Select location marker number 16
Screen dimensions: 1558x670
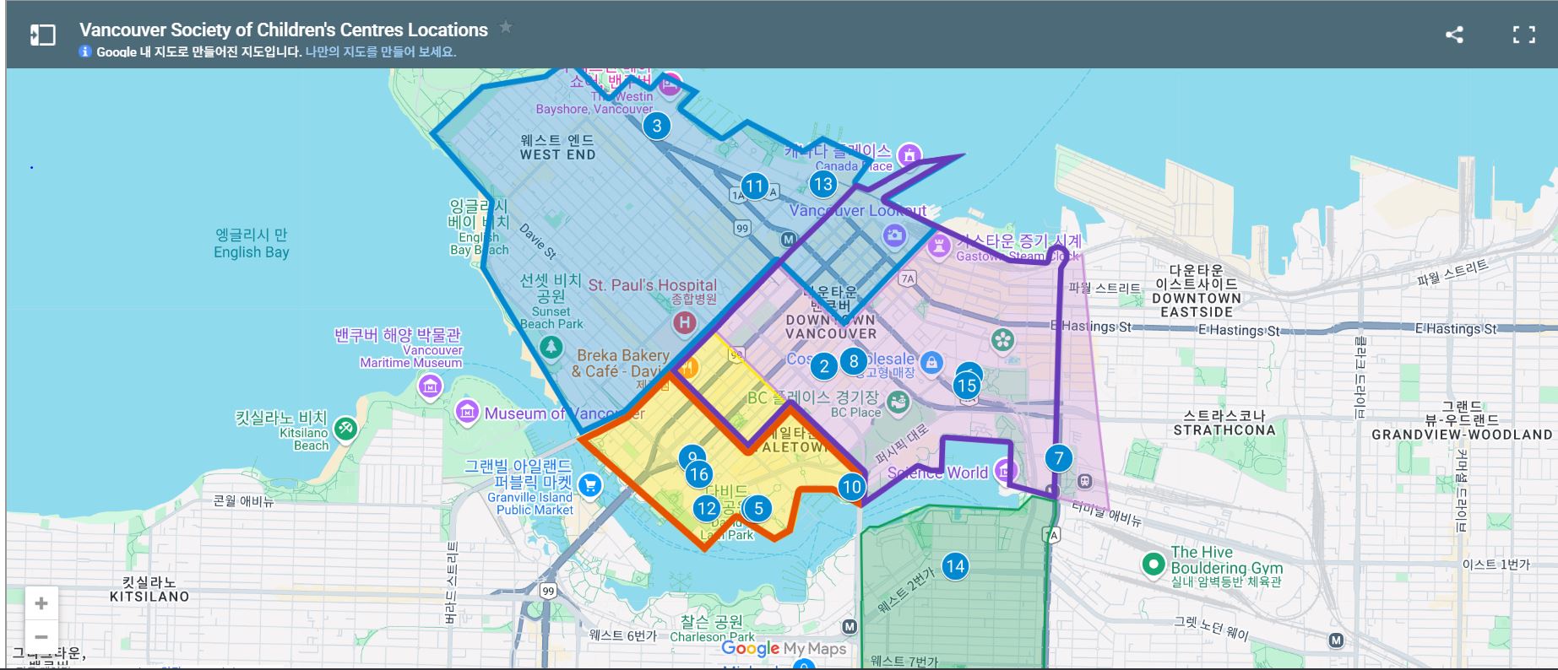click(x=698, y=474)
